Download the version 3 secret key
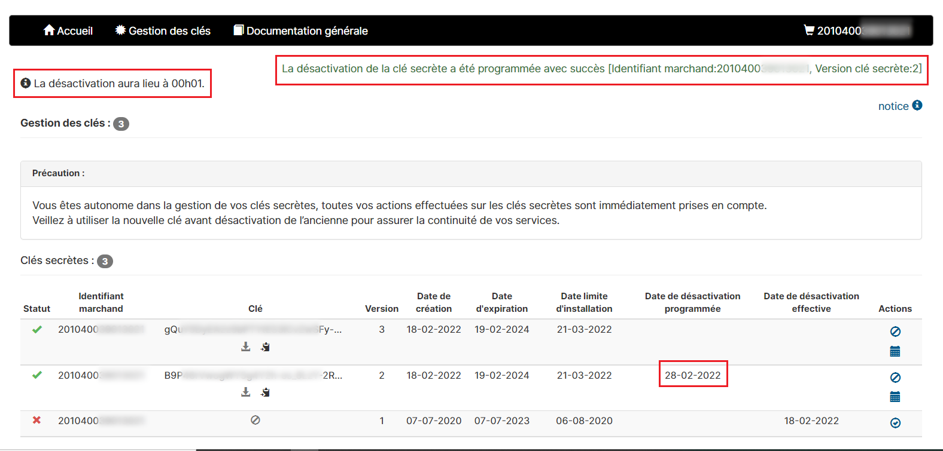 (245, 346)
